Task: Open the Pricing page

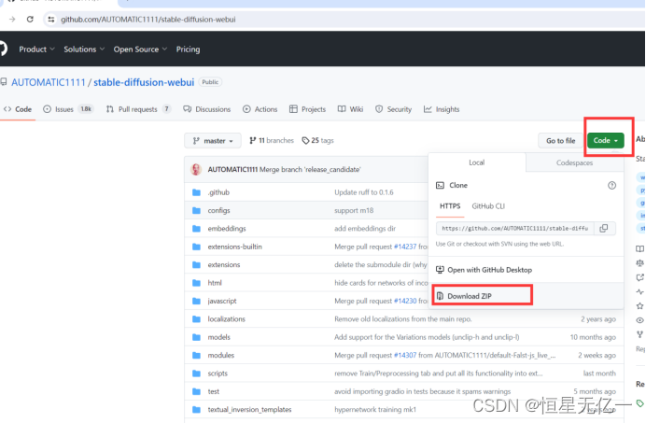Action: coord(189,49)
